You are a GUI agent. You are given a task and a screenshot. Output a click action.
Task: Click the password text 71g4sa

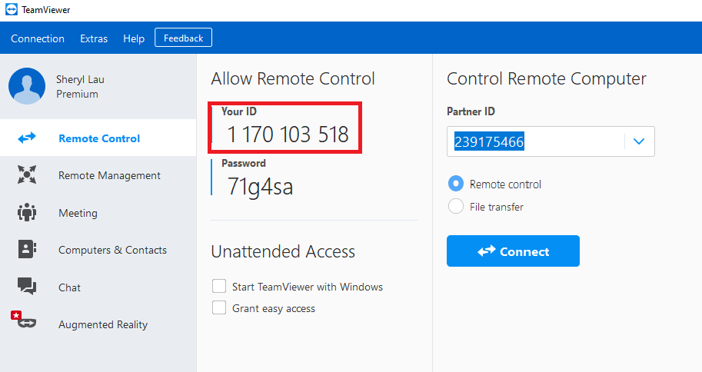tap(260, 187)
